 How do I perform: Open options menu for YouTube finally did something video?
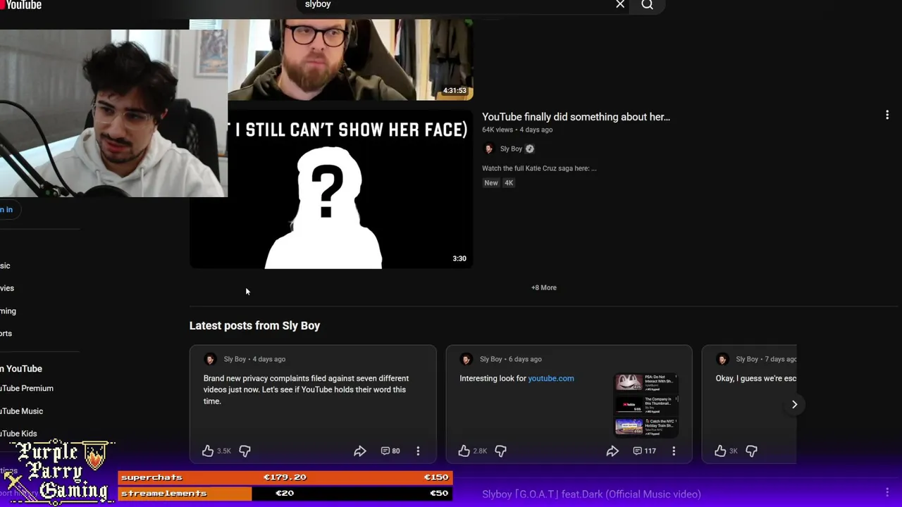point(887,115)
